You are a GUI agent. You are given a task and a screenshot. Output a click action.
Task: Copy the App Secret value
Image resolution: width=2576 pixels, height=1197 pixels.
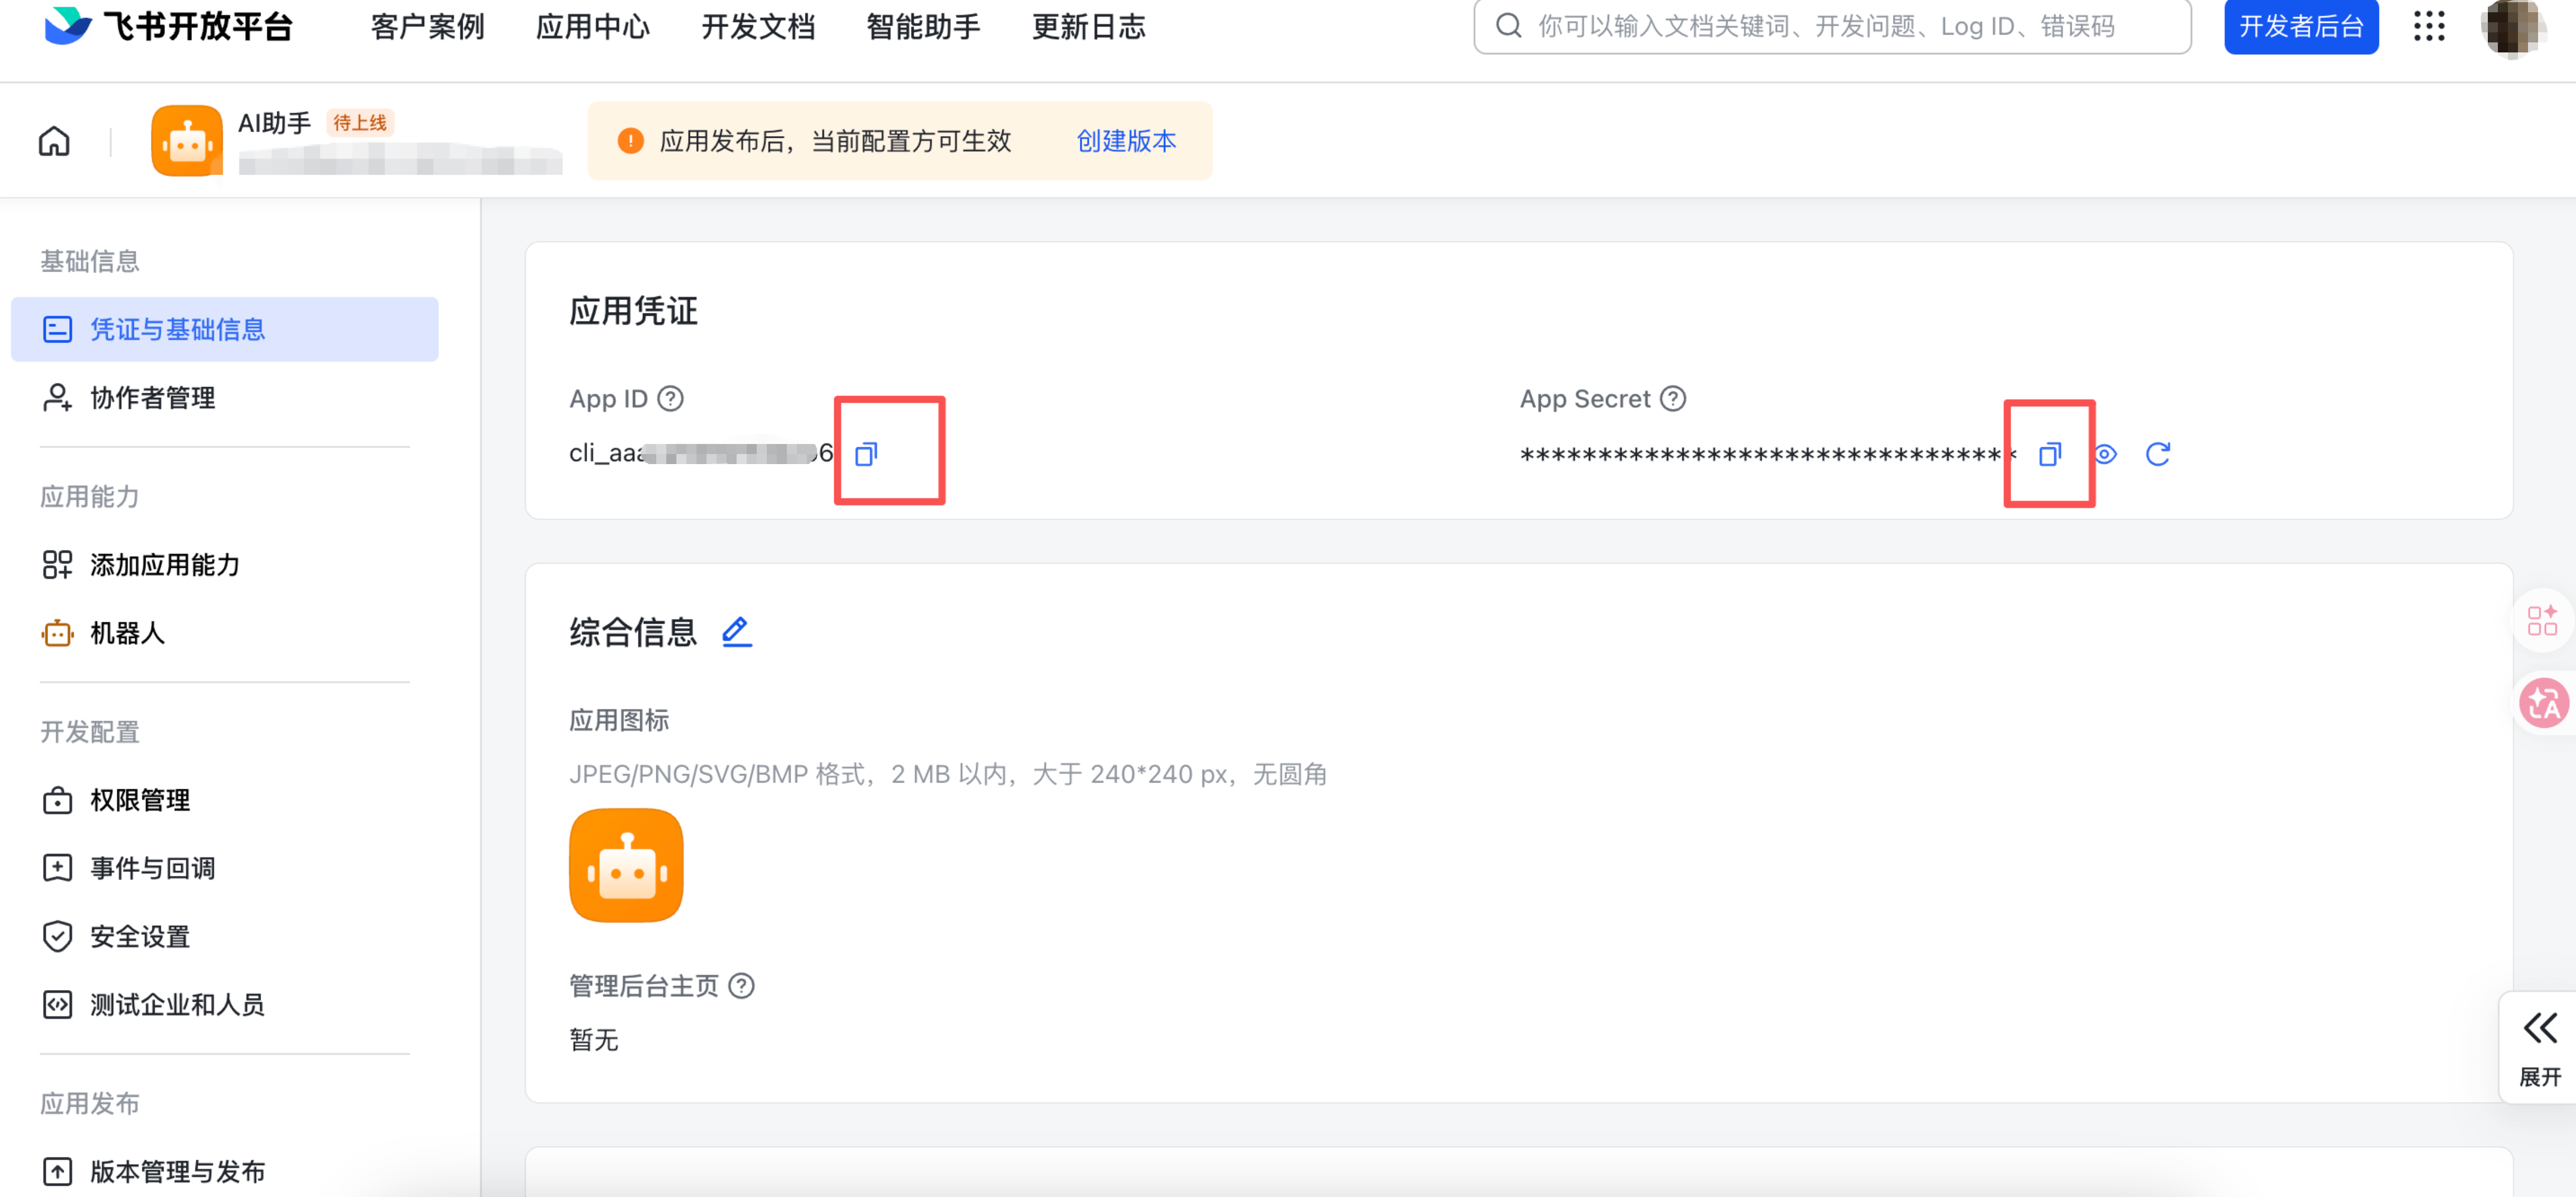2050,455
